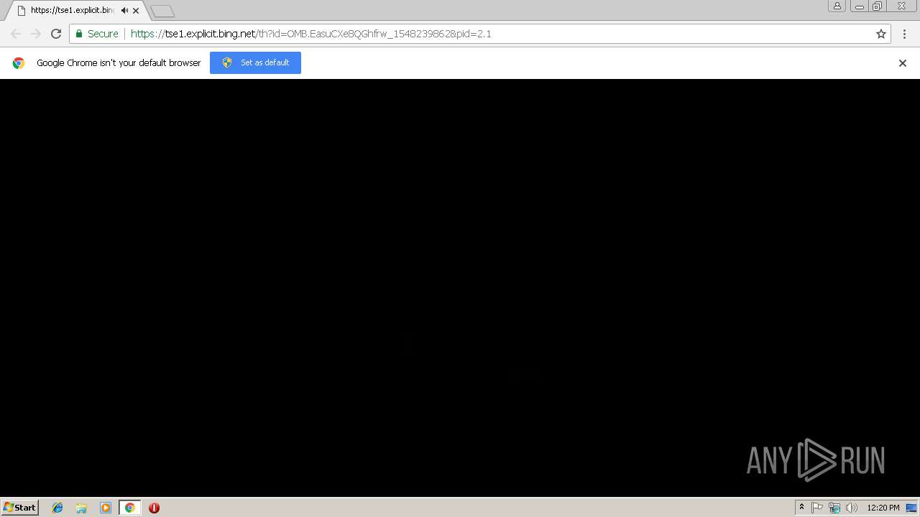The image size is (920, 517).
Task: Open network status tray icon
Action: [834, 508]
